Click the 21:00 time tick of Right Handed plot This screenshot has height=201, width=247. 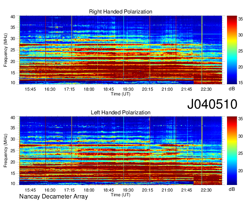[167, 89]
